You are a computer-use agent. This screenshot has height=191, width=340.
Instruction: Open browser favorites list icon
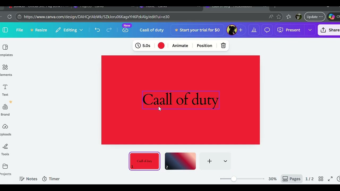(289, 17)
